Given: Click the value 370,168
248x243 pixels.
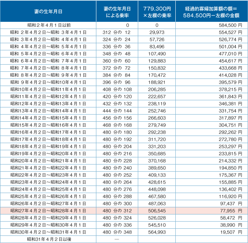Looking at the screenshot, I should 157,161.
